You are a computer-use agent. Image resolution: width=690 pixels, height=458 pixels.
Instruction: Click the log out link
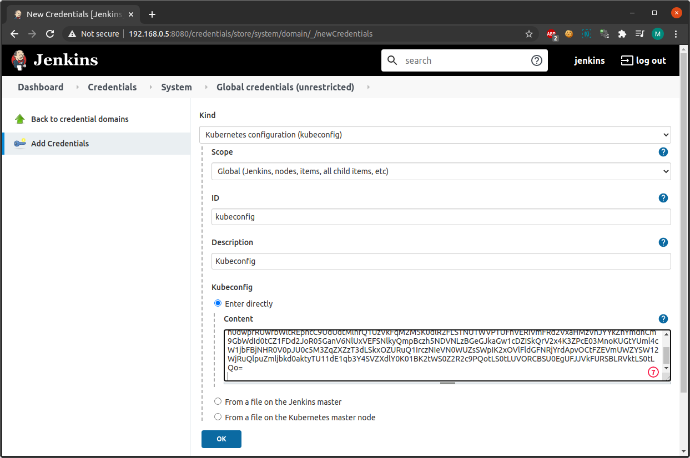643,60
